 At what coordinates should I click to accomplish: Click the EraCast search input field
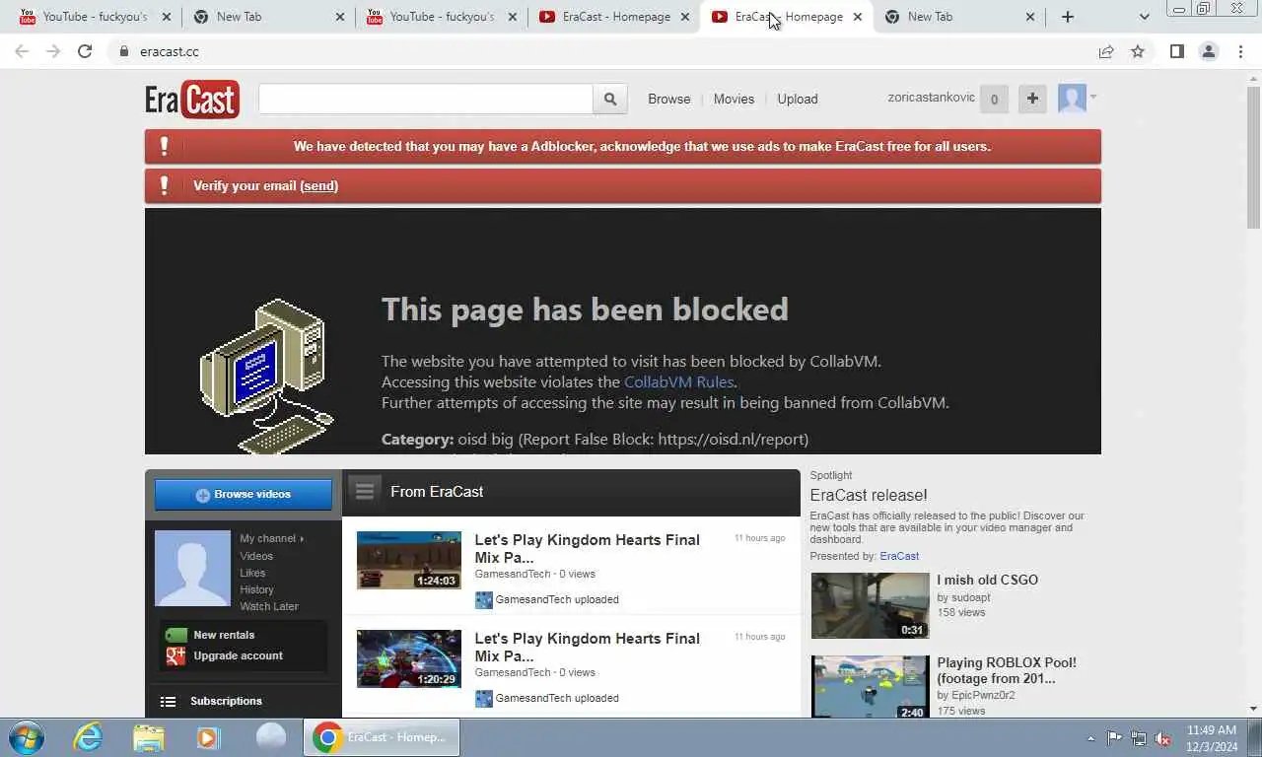coord(426,99)
